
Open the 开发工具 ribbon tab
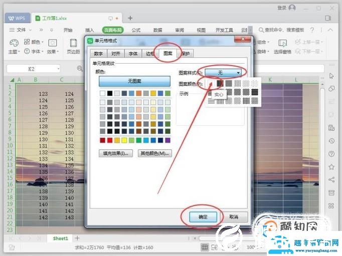point(224,30)
